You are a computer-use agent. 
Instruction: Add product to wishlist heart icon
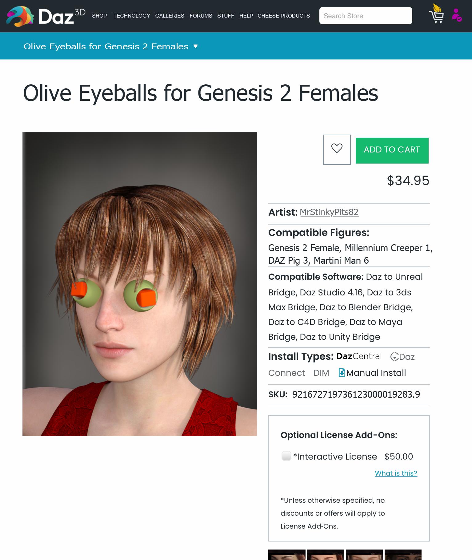tap(337, 149)
